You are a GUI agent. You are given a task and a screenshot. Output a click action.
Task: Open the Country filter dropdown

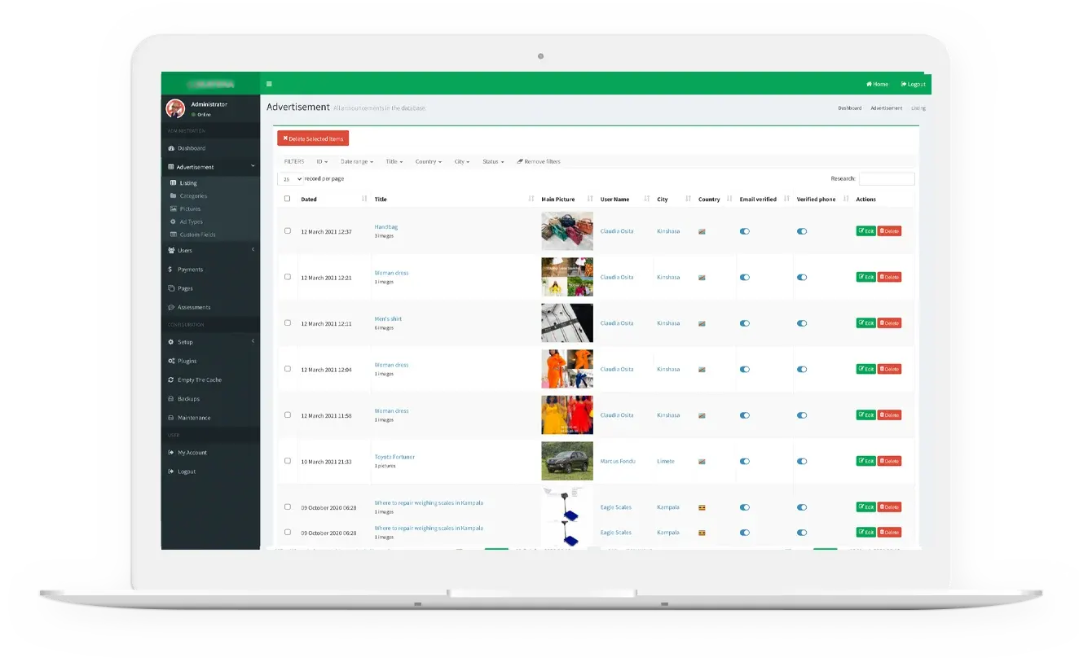429,161
